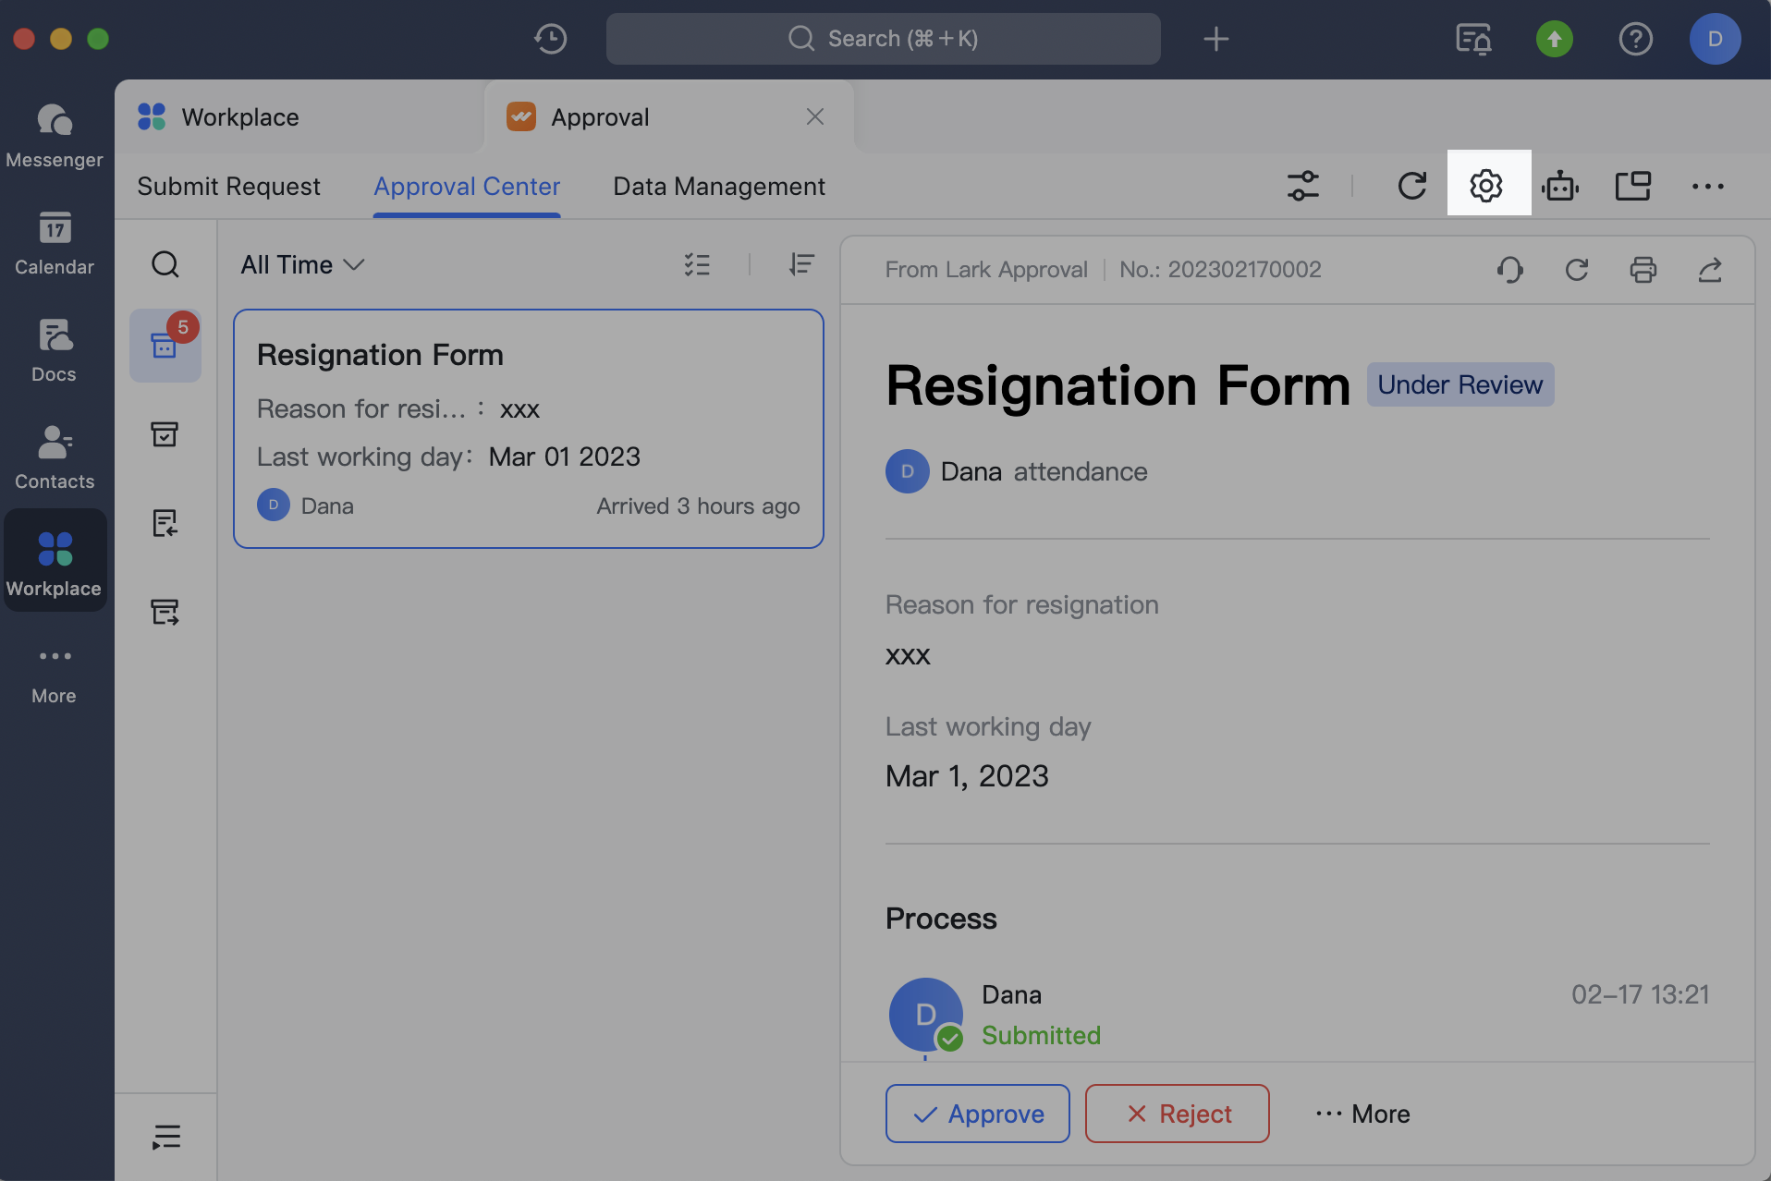
Task: Toggle the batch selection list view
Action: point(697,265)
